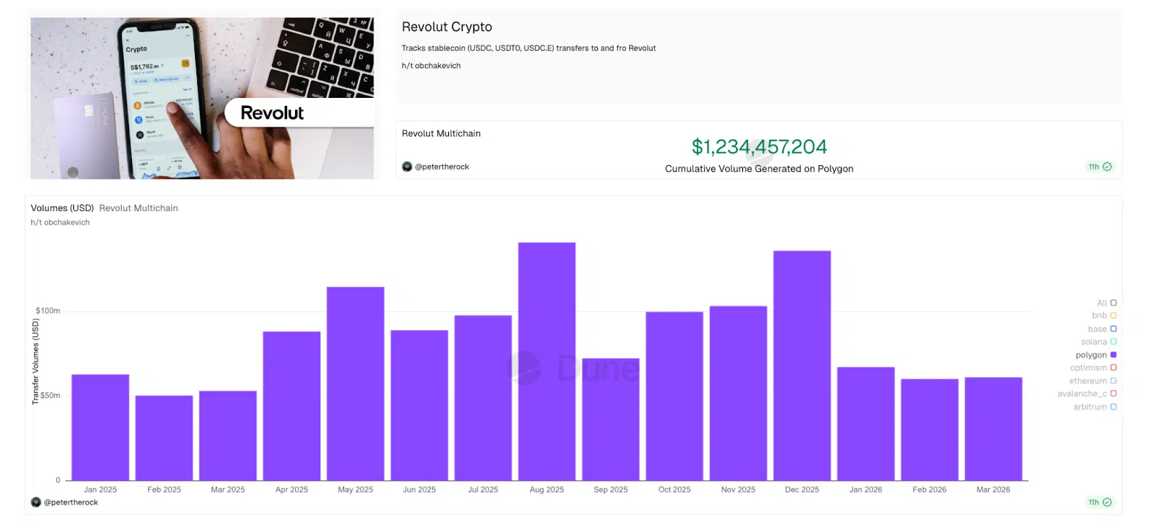The image size is (1160, 527).
Task: Select the Jul 2025 bar
Action: click(483, 398)
